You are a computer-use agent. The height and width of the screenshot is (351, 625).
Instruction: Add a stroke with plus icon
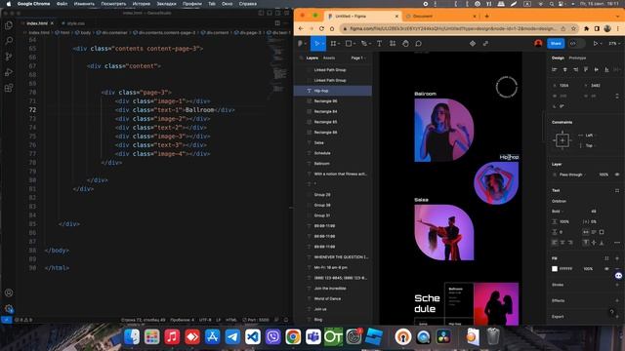click(617, 285)
